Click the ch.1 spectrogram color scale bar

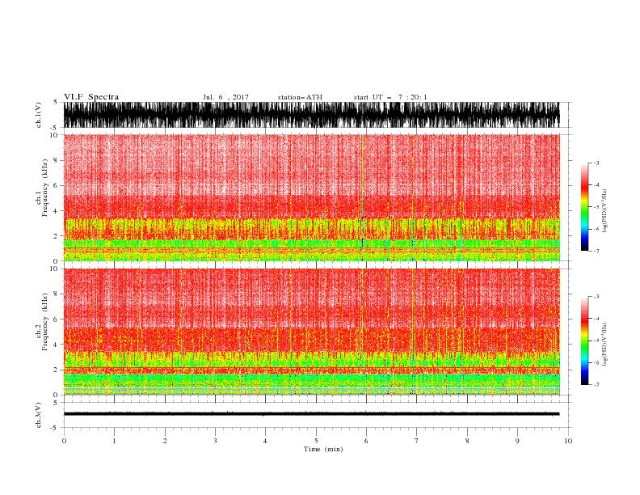tap(584, 207)
